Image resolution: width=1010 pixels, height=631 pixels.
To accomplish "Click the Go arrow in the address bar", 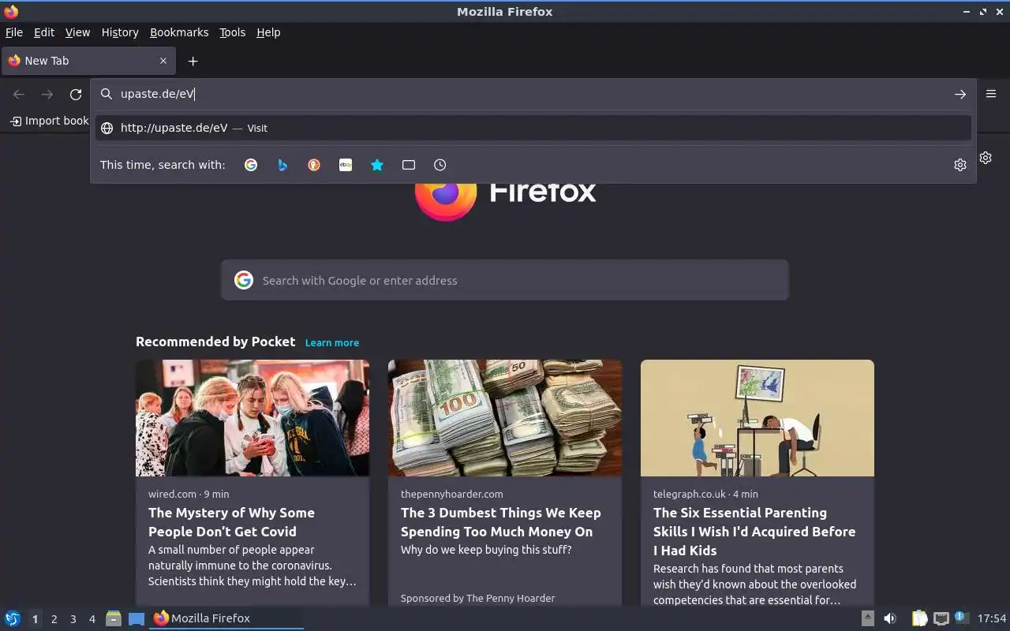I will 959,94.
